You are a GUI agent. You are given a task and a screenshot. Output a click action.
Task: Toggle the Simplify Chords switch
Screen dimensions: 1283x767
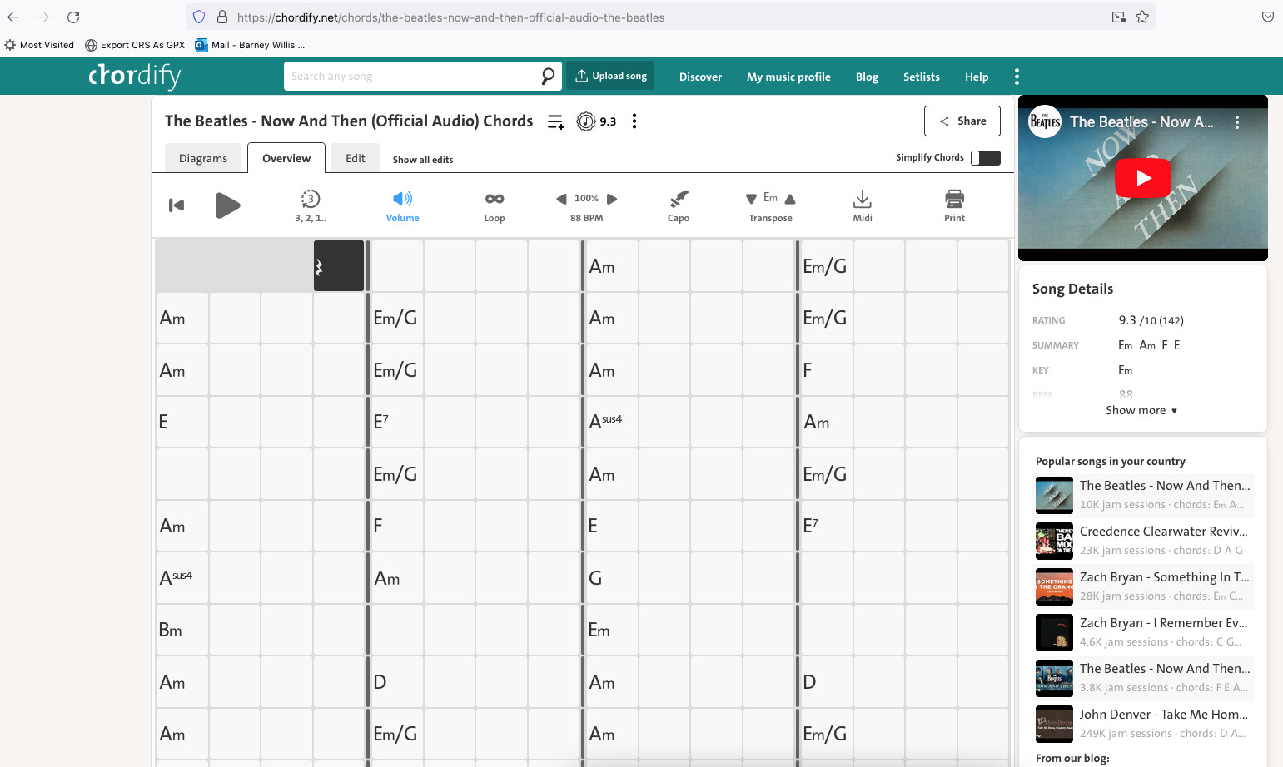coord(986,158)
